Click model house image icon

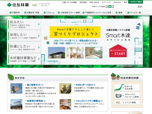(x=119, y=96)
